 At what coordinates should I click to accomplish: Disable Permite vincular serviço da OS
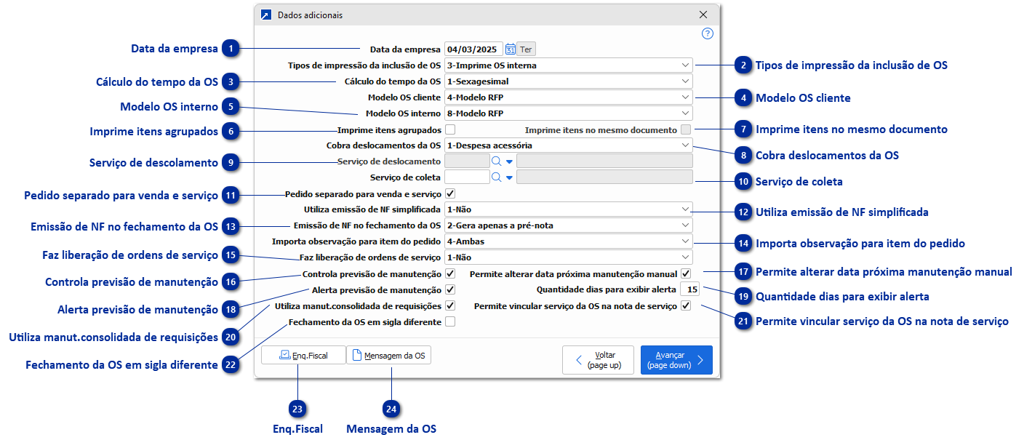pyautogui.click(x=684, y=305)
